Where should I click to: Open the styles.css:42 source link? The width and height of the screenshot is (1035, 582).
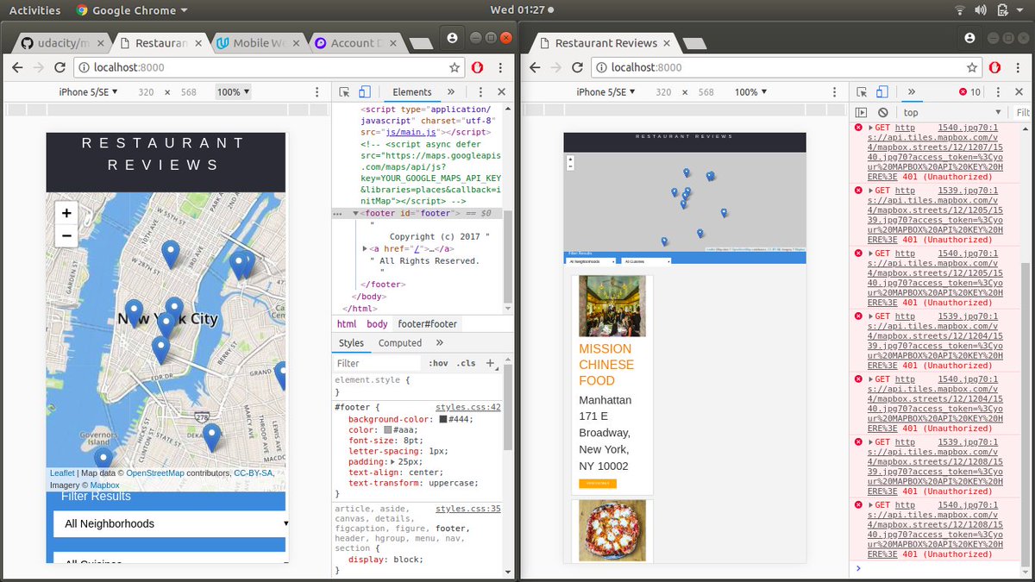(467, 406)
